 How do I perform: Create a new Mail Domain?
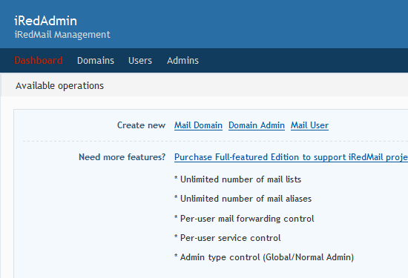(198, 125)
